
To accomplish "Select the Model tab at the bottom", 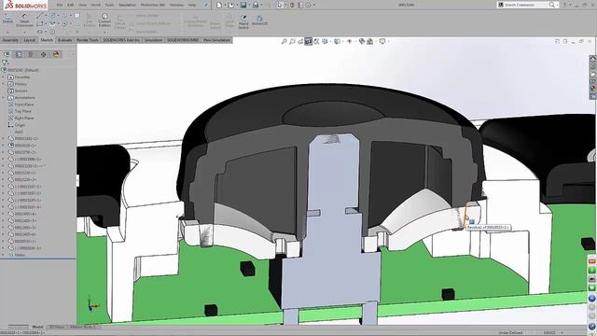I will tap(37, 327).
